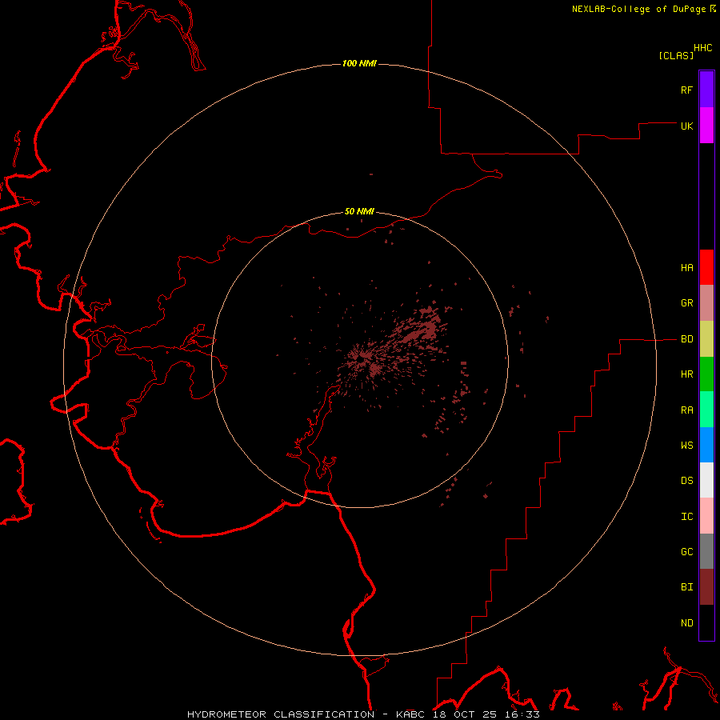The width and height of the screenshot is (720, 720).
Task: Click the UK legend label
Action: coord(686,126)
